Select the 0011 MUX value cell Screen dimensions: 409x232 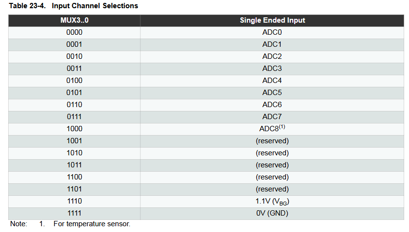[74, 68]
